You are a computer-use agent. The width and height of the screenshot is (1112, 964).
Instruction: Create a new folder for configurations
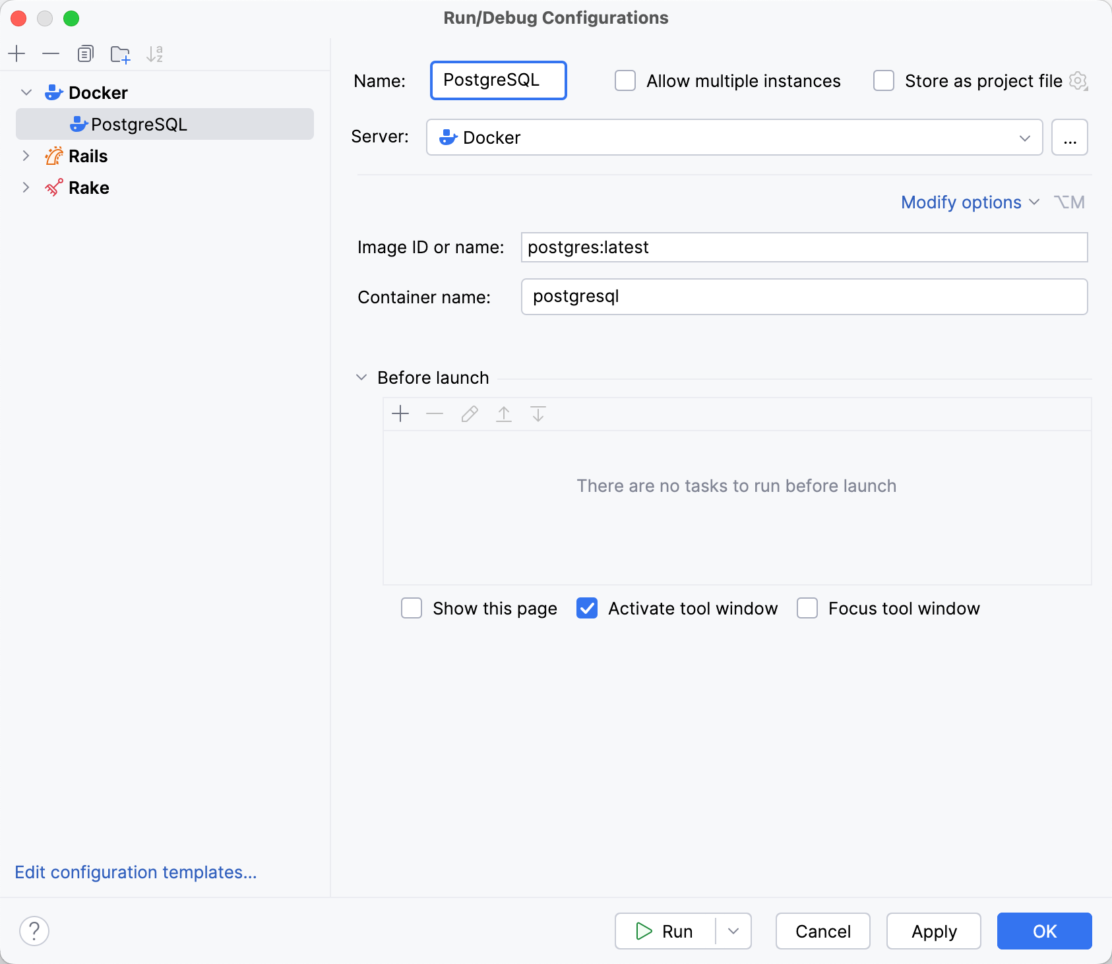[120, 53]
